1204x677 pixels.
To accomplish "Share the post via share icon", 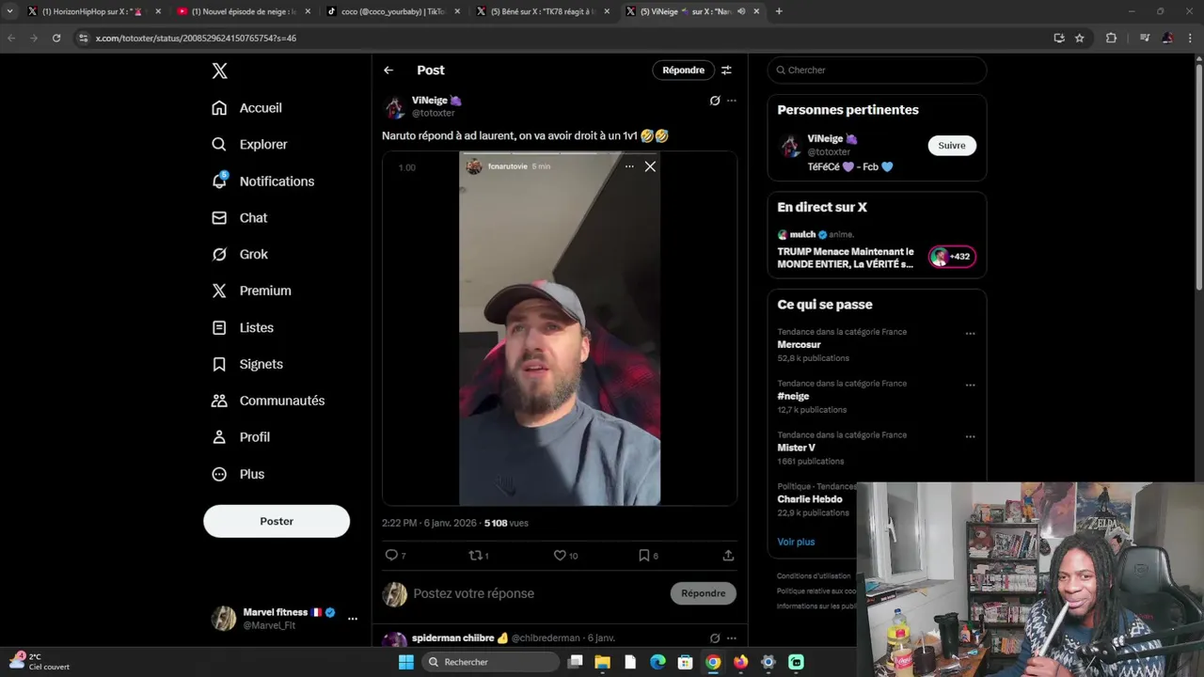I will [x=728, y=556].
